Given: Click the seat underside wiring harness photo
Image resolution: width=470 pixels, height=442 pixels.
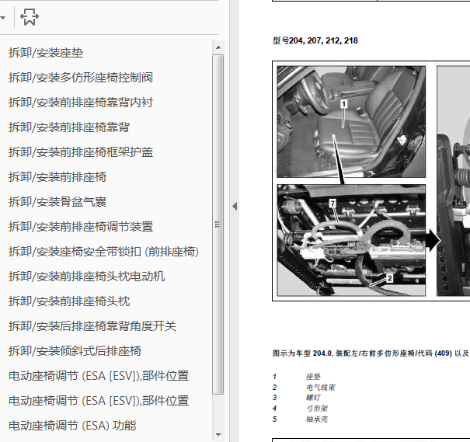Looking at the screenshot, I should click(351, 239).
